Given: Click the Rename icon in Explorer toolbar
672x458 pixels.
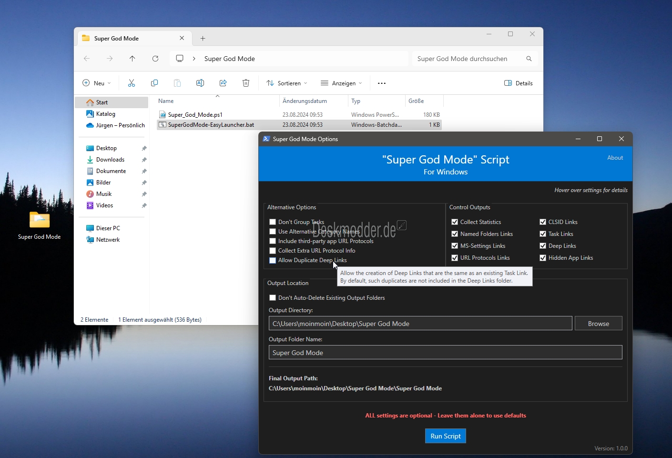Looking at the screenshot, I should [200, 83].
